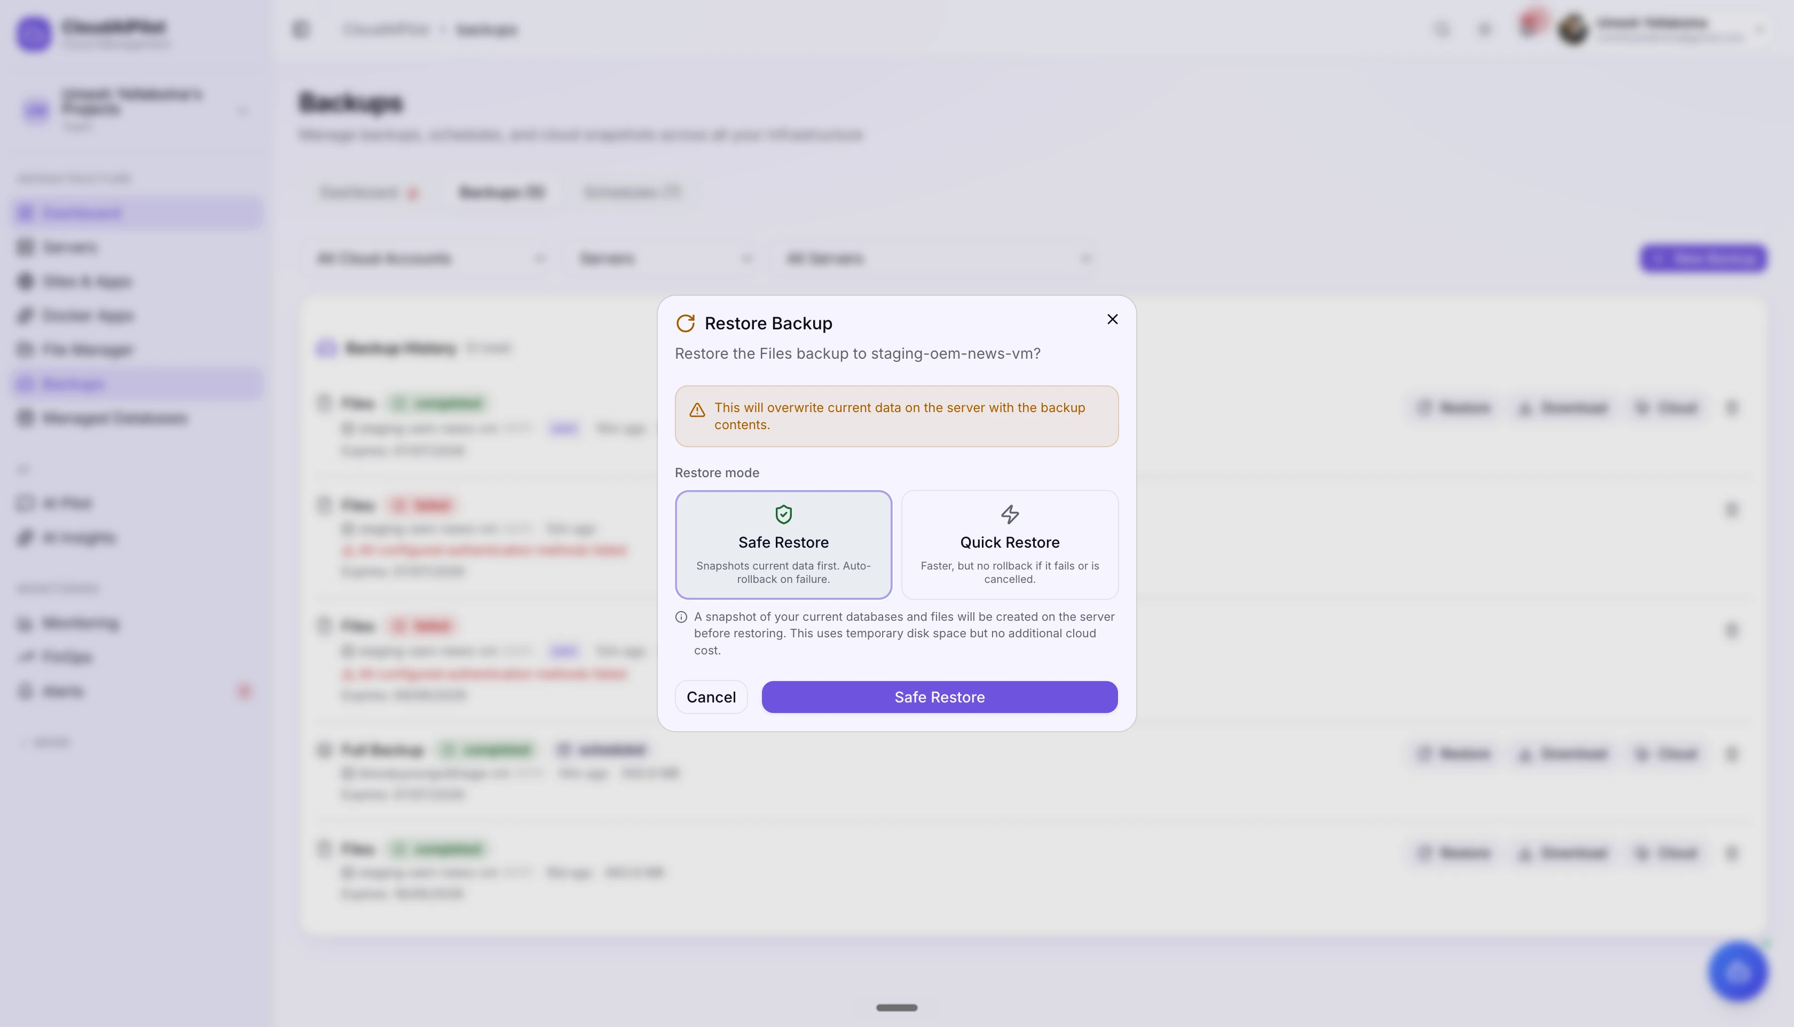Screen dimensions: 1794x1027
Task: Click the shield icon in the Safe Restore card
Action: coord(783,514)
